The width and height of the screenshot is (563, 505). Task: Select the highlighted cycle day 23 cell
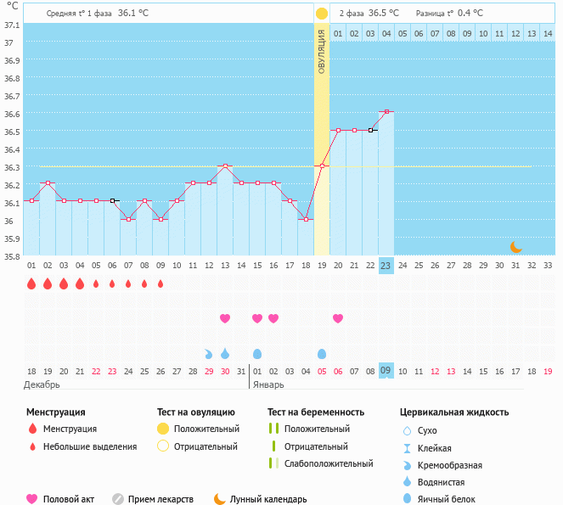(x=386, y=265)
